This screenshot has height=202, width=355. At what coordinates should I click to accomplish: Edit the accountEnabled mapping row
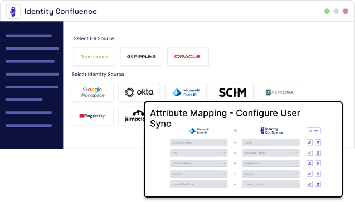point(309,142)
